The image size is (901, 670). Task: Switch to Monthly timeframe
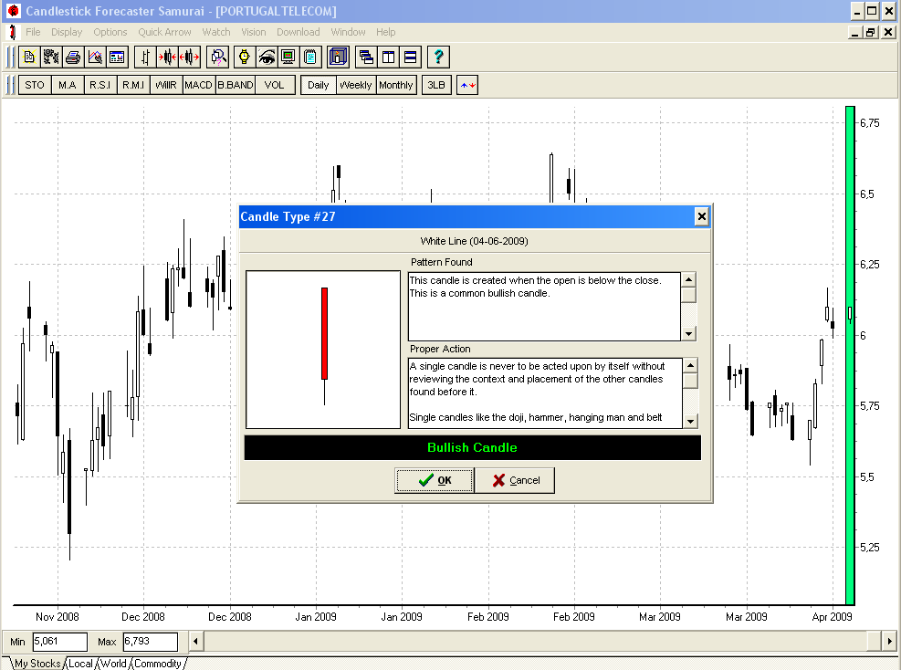tap(396, 85)
